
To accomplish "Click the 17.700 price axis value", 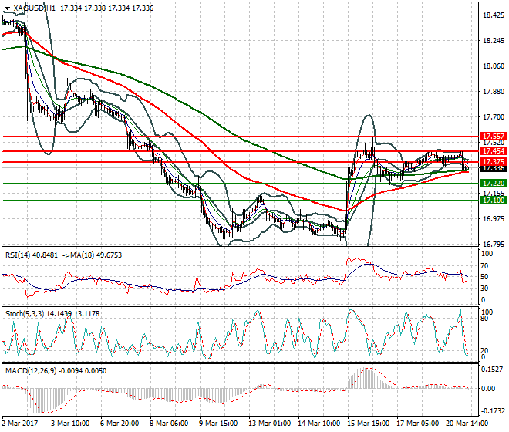I will point(494,117).
